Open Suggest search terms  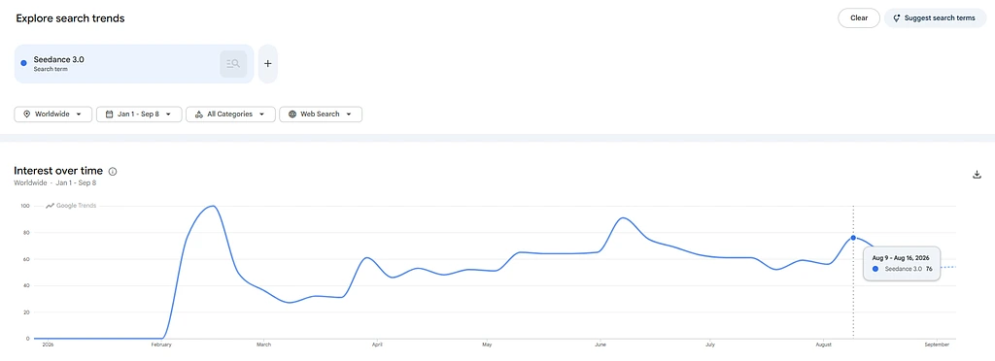tap(935, 17)
